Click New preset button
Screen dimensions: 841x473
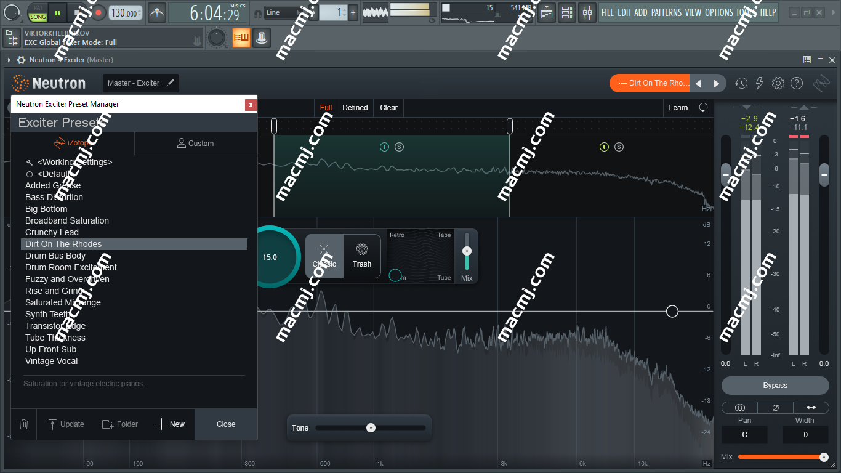point(170,424)
